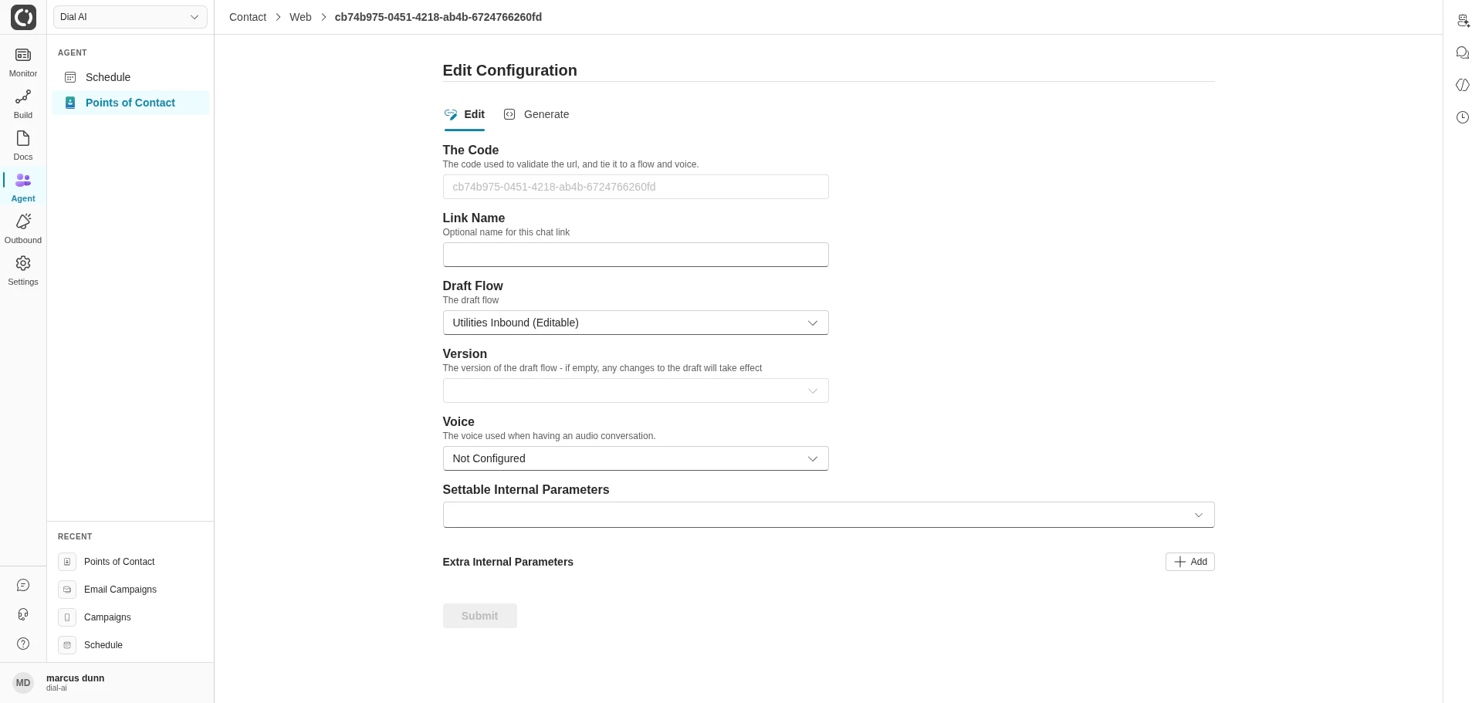Open the Outbound section
Screen dimensions: 1482x703
click(23, 229)
